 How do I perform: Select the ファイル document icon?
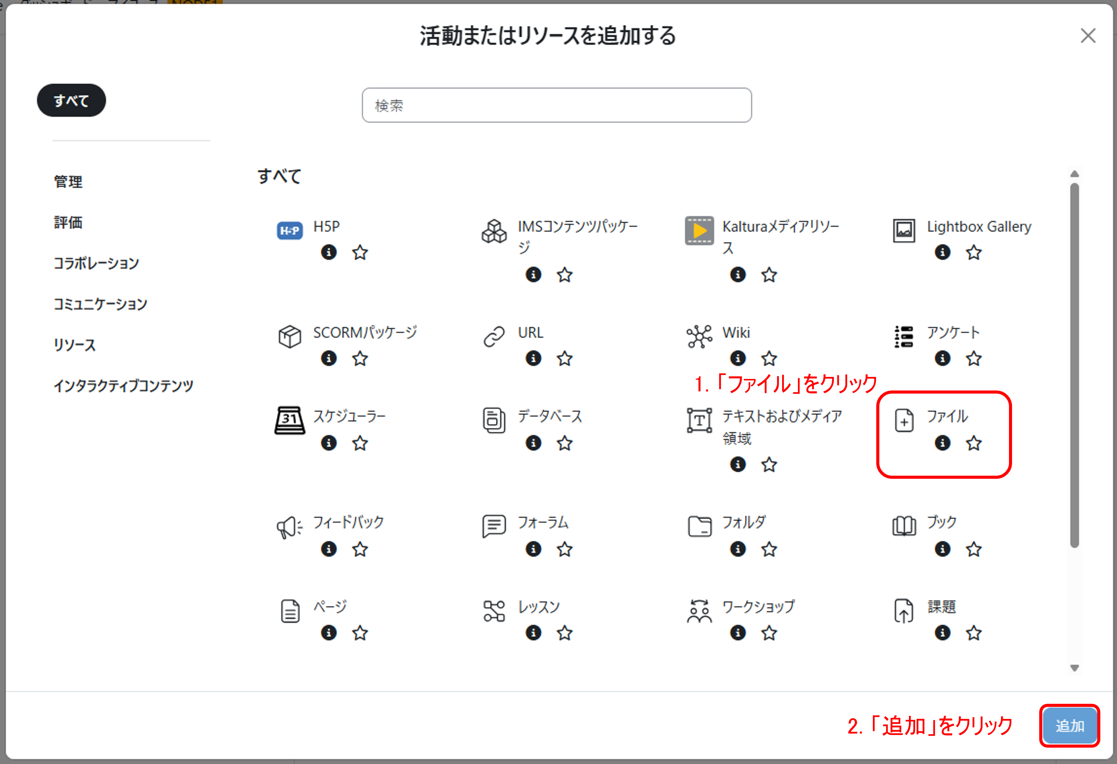(x=904, y=420)
